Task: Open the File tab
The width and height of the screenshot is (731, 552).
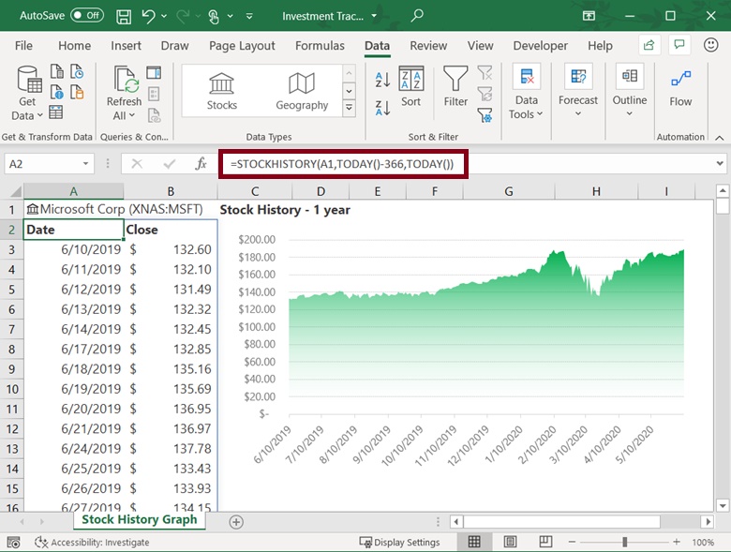Action: click(23, 46)
